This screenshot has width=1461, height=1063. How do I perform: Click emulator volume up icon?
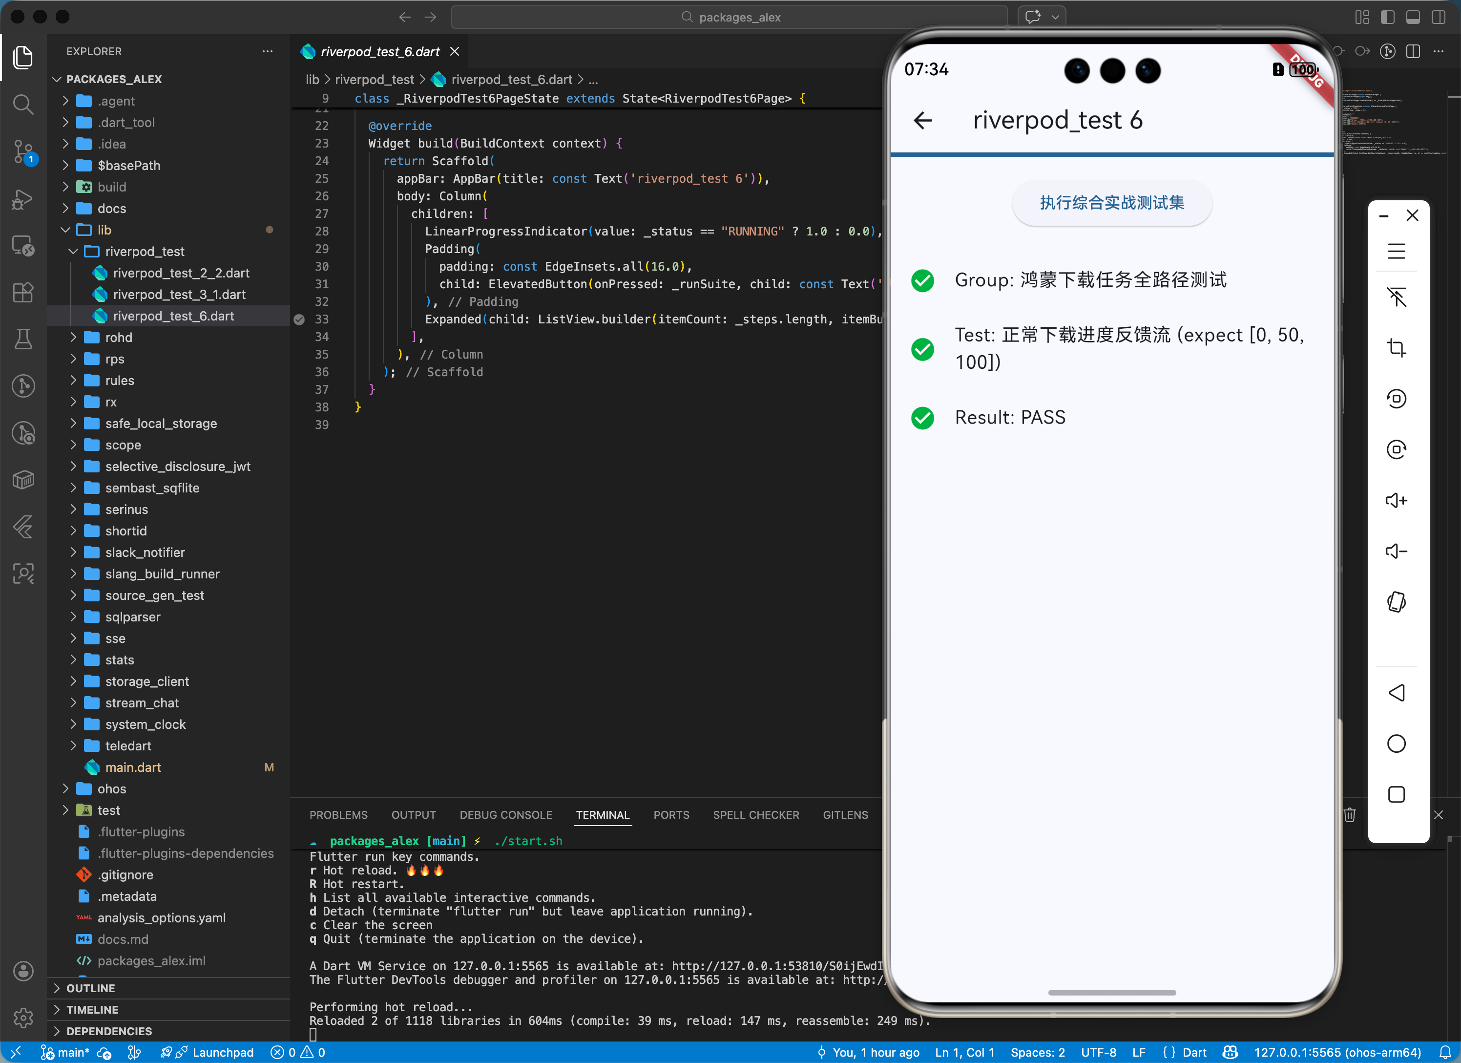1396,500
